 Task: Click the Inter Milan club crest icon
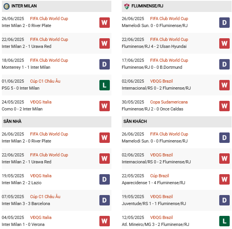click(x=7, y=6)
